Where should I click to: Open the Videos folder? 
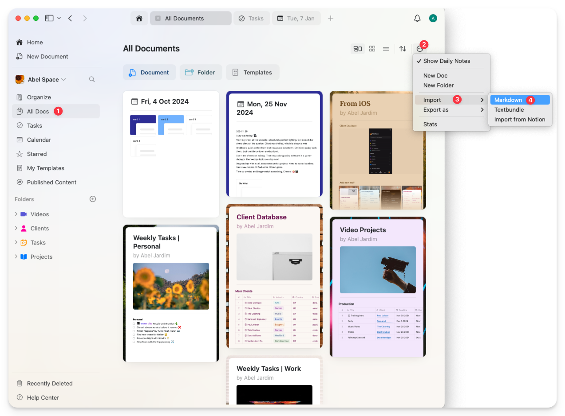pos(40,214)
